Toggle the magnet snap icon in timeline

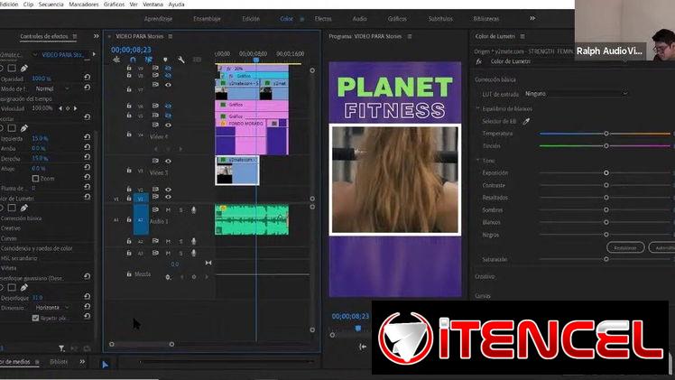tap(133, 60)
